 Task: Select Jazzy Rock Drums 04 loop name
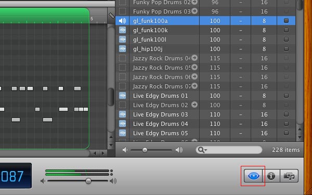point(162,58)
